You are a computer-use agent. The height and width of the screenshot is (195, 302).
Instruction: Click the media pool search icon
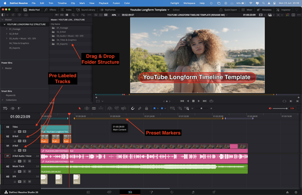click(73, 15)
